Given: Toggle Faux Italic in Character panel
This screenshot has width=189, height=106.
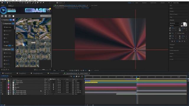Looking at the screenshot, I should click(175, 41).
